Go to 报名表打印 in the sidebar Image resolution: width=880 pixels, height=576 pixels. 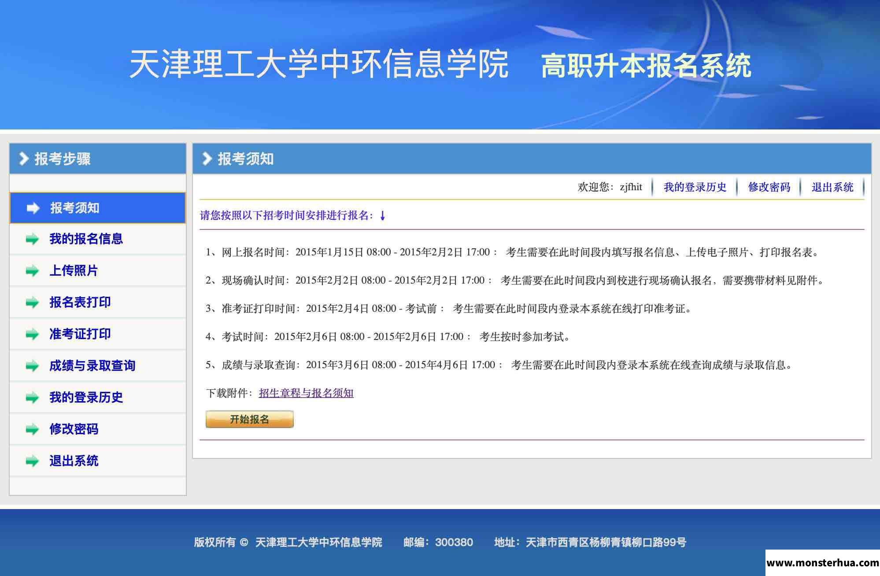pyautogui.click(x=98, y=303)
